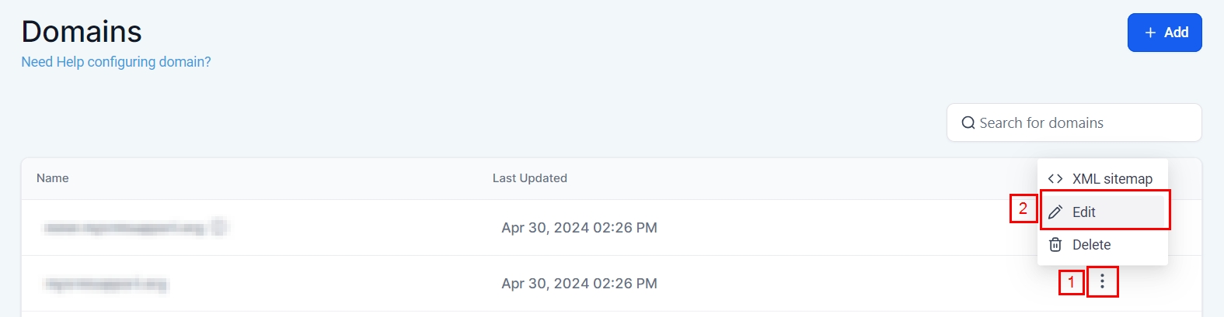Click the Domains page heading
Image resolution: width=1224 pixels, height=317 pixels.
coord(82,32)
